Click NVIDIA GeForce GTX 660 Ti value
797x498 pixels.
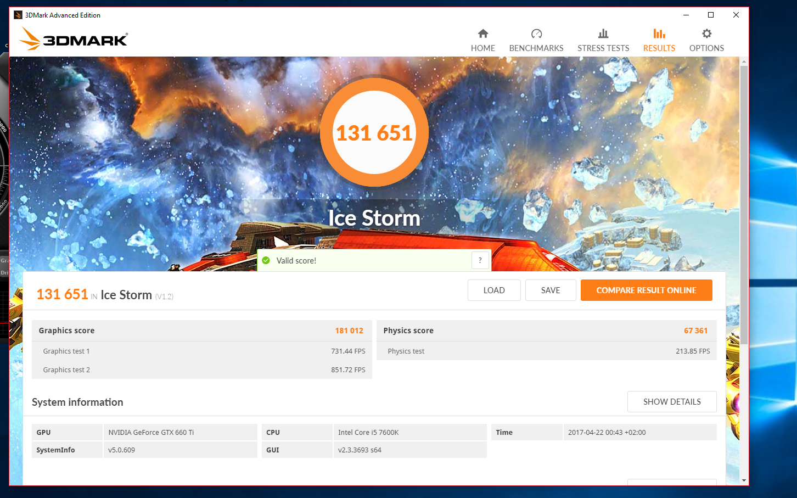pos(151,433)
